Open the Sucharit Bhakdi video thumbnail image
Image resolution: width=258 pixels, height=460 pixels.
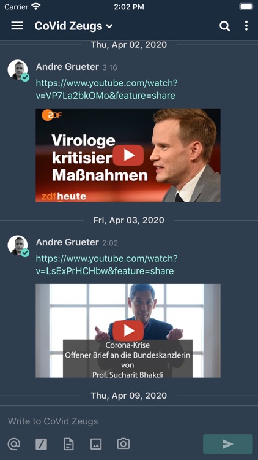pyautogui.click(x=128, y=331)
